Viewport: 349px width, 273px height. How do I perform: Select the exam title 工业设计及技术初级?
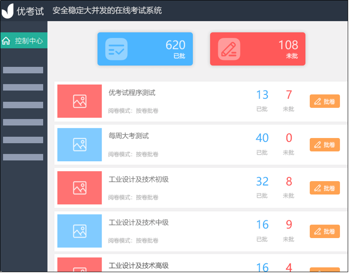click(x=139, y=180)
